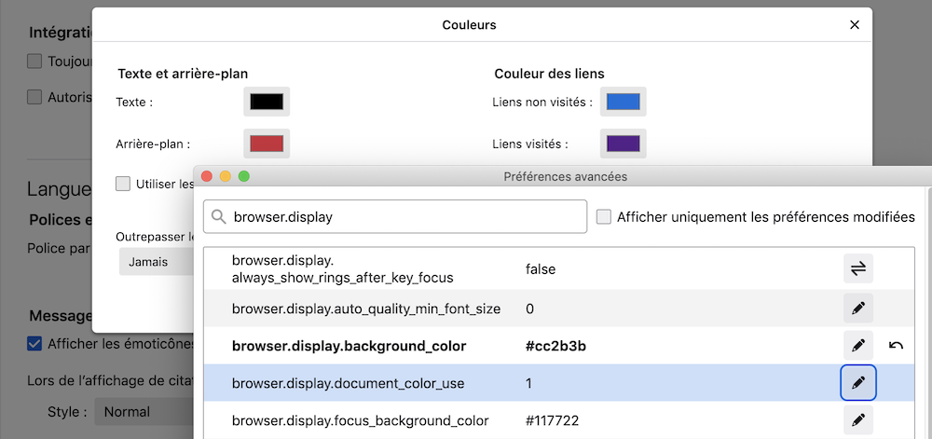Image resolution: width=932 pixels, height=439 pixels.
Task: Click the search magnifier icon in preferences
Action: click(219, 217)
